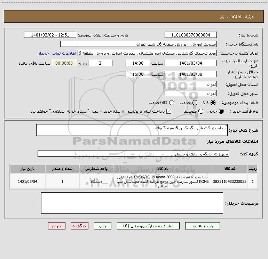Screen dimensions: 268x259
Task: Open 'مشاهده مدارک پیوستی (0)' attachments button
Action: tap(148, 226)
